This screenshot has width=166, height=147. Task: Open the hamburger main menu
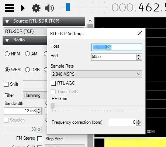10,8
